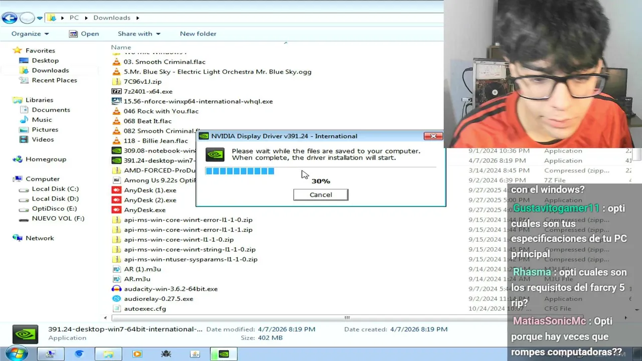The height and width of the screenshot is (361, 642).
Task: Open the bug icon taskbar app
Action: (166, 354)
